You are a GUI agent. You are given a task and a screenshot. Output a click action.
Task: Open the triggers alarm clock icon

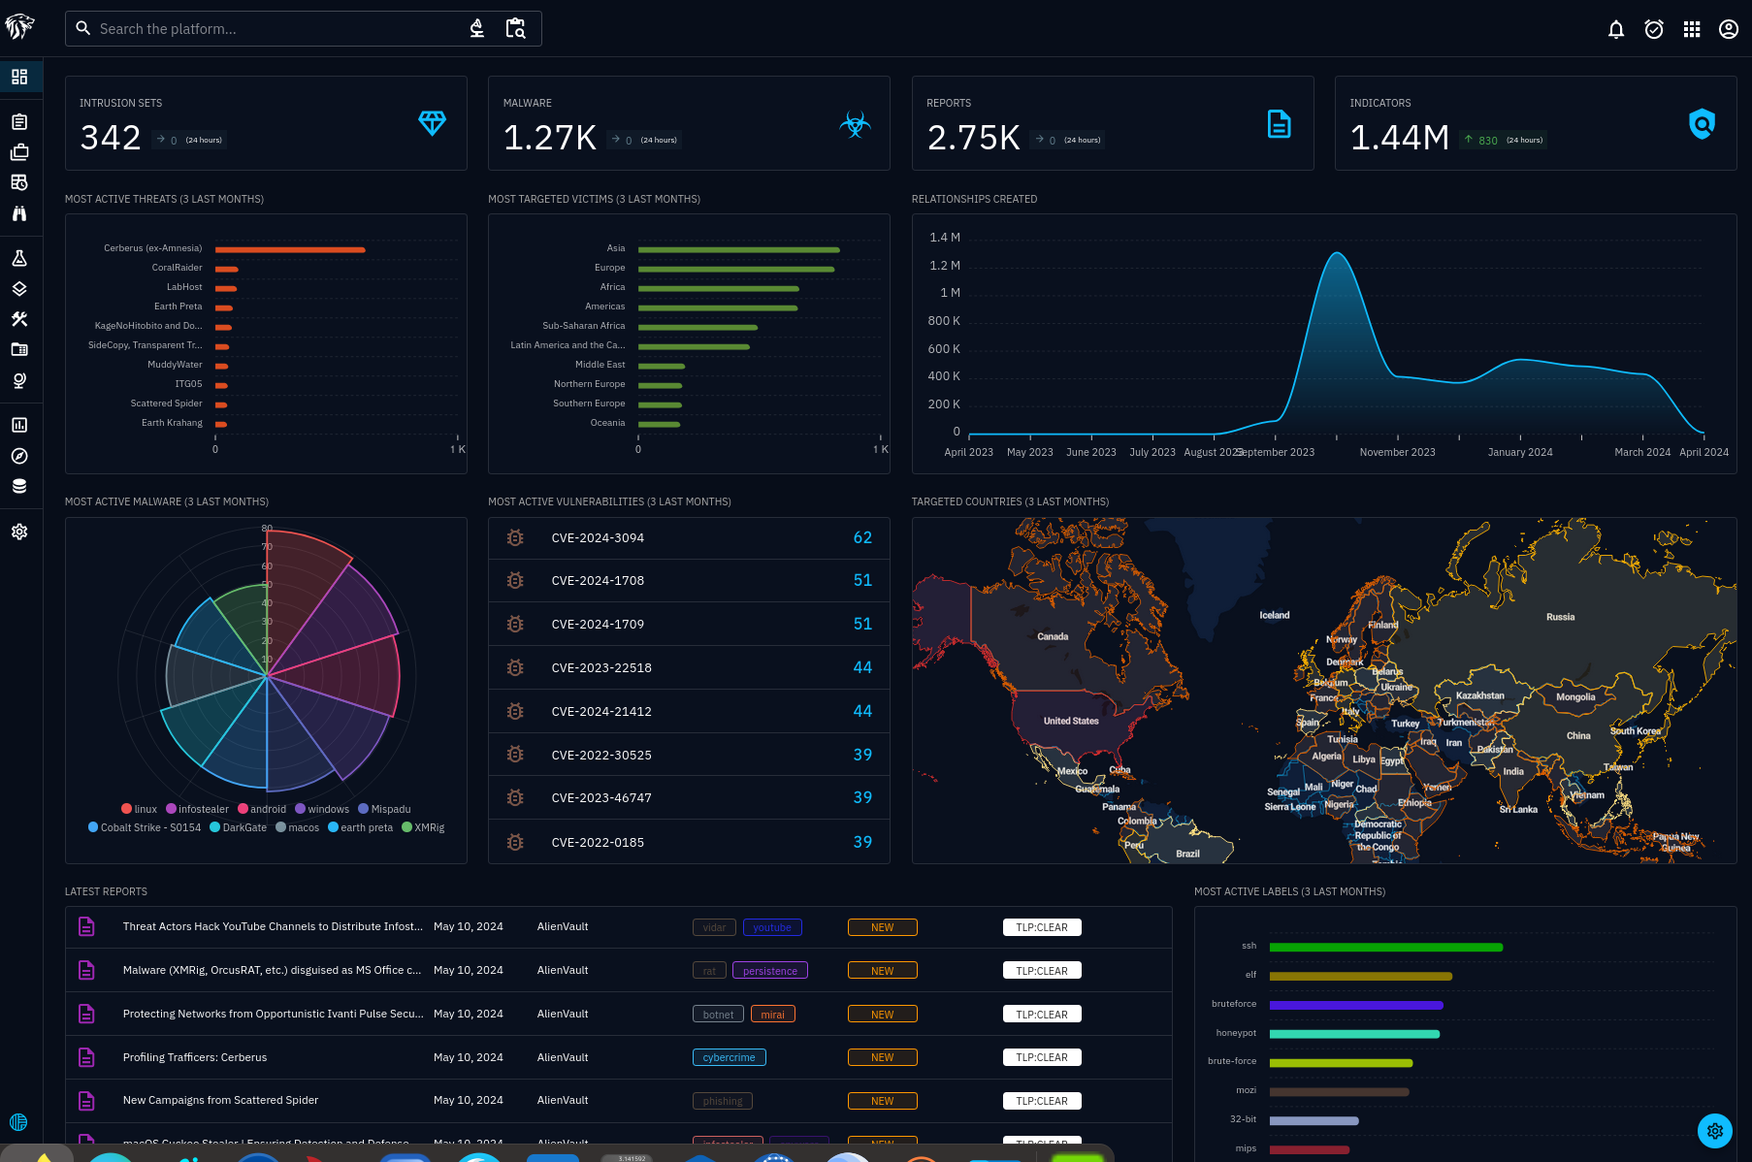(x=1654, y=29)
